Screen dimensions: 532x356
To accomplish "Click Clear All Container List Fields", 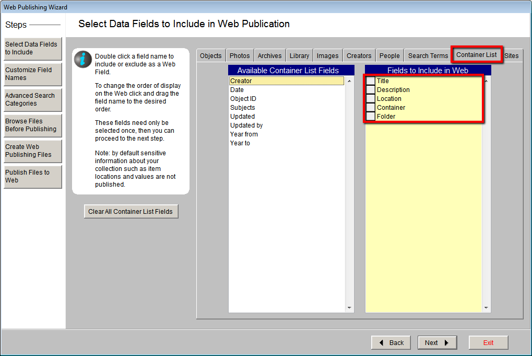I will 131,211.
